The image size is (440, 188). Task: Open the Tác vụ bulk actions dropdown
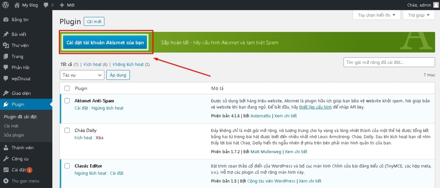click(82, 75)
